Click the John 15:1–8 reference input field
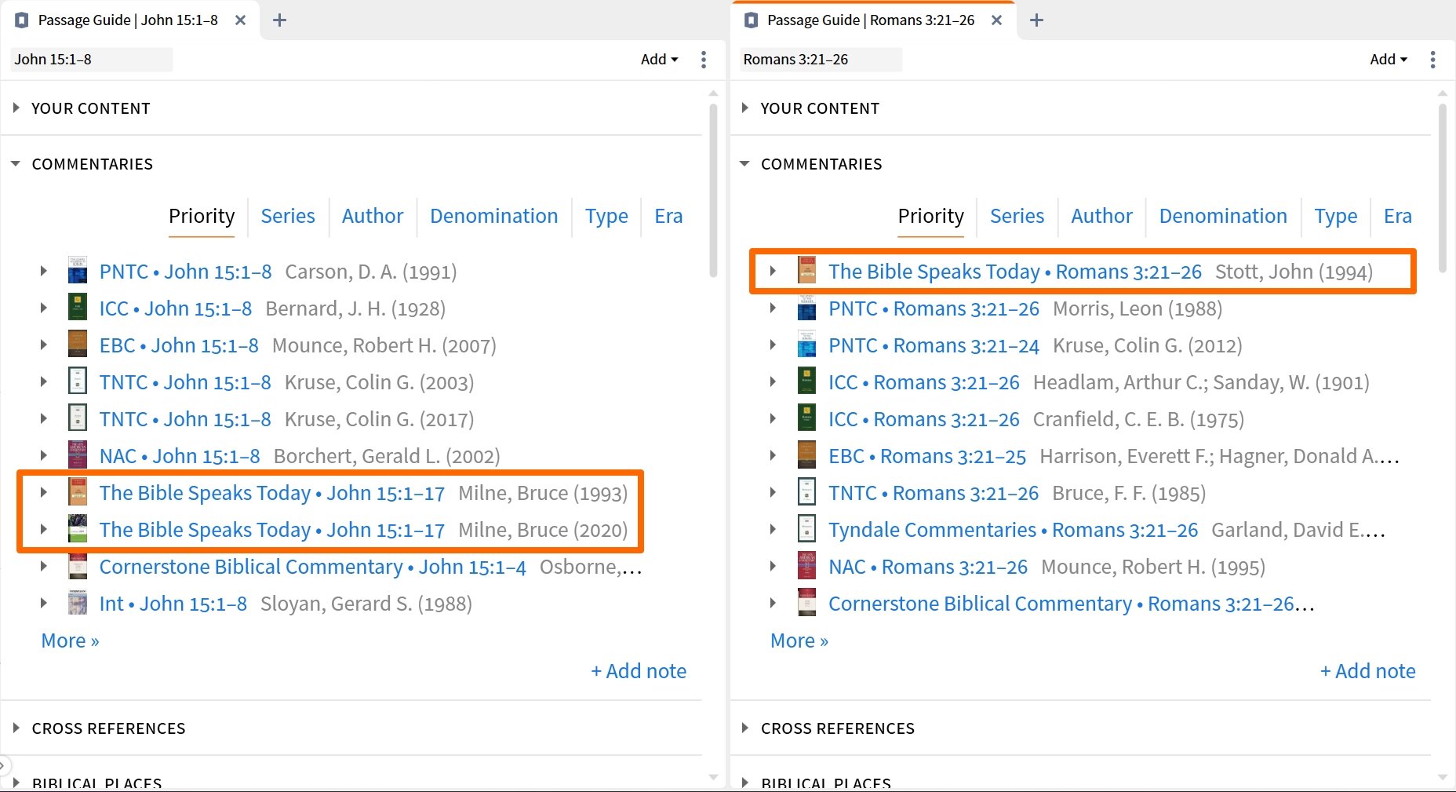The width and height of the screenshot is (1456, 792). [x=91, y=60]
